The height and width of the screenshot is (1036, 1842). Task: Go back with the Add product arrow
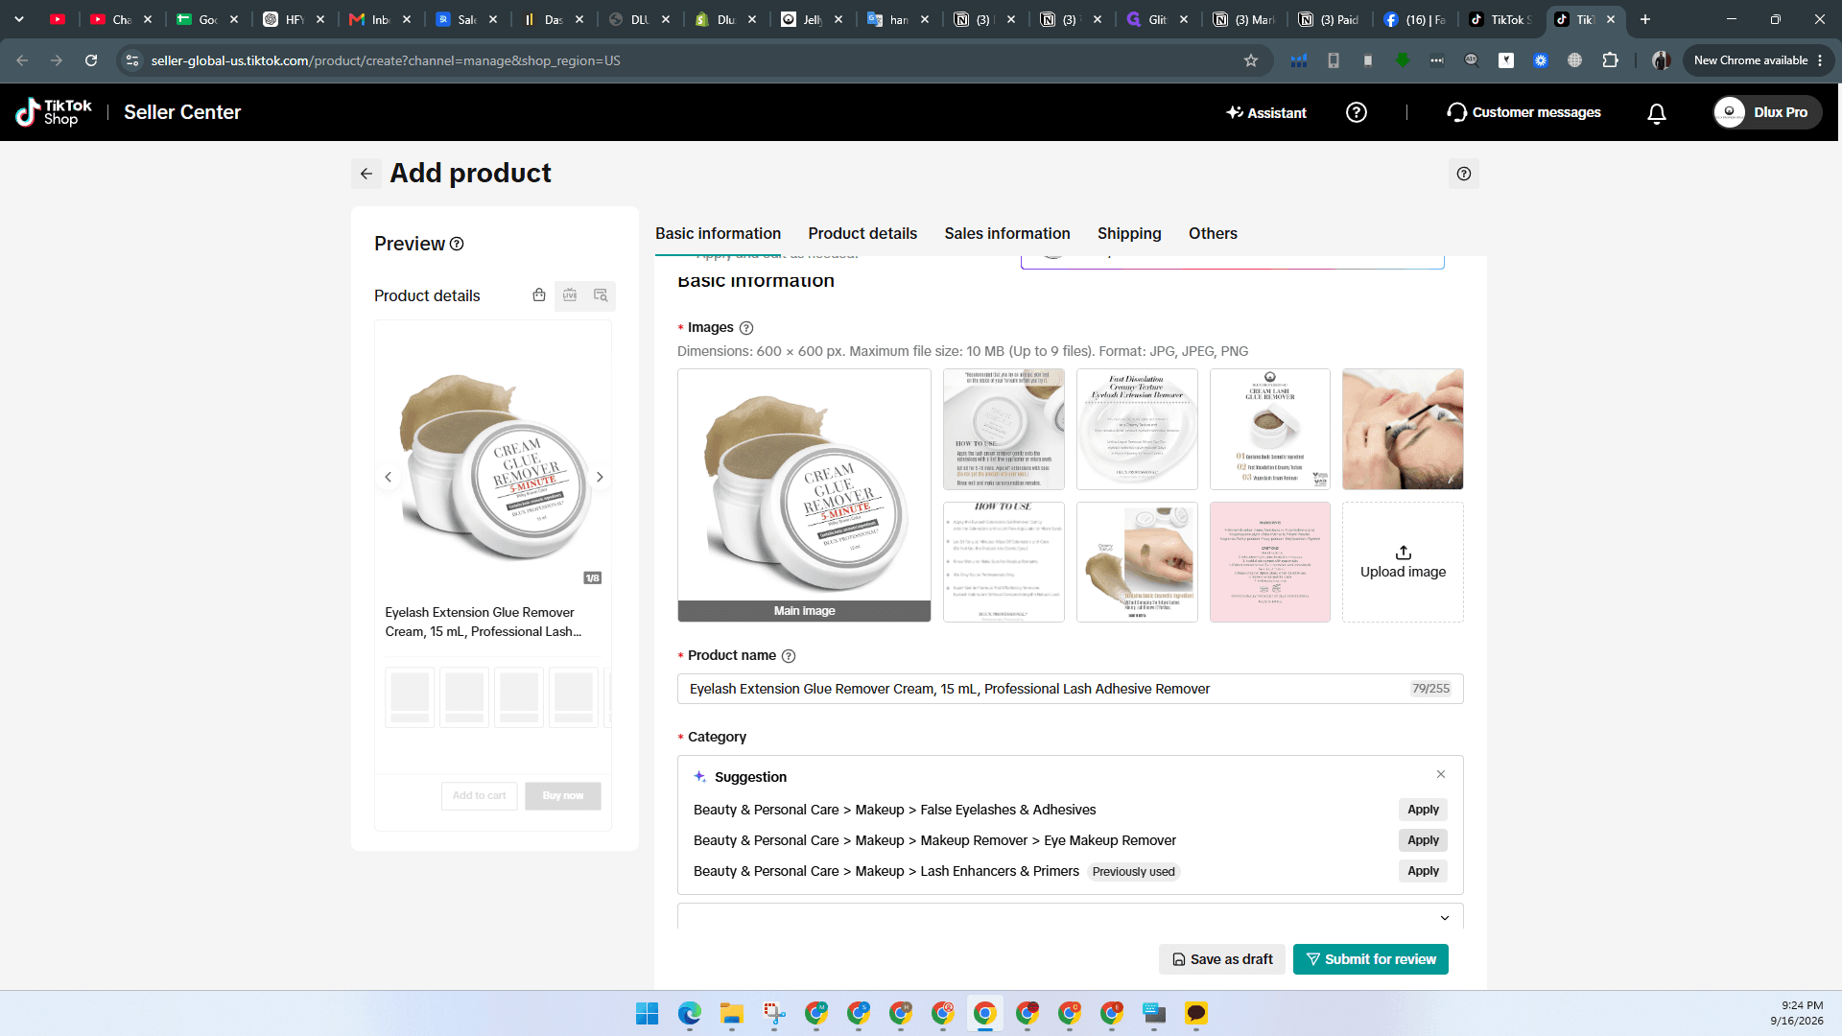pyautogui.click(x=366, y=174)
